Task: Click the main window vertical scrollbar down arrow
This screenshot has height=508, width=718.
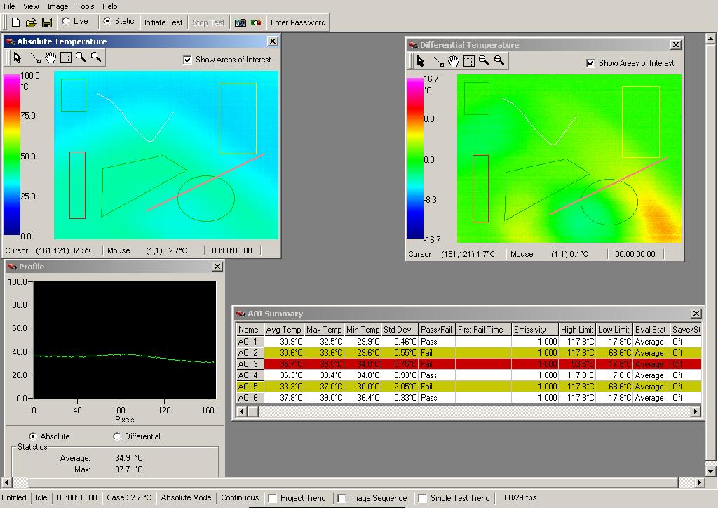Action: (x=710, y=470)
